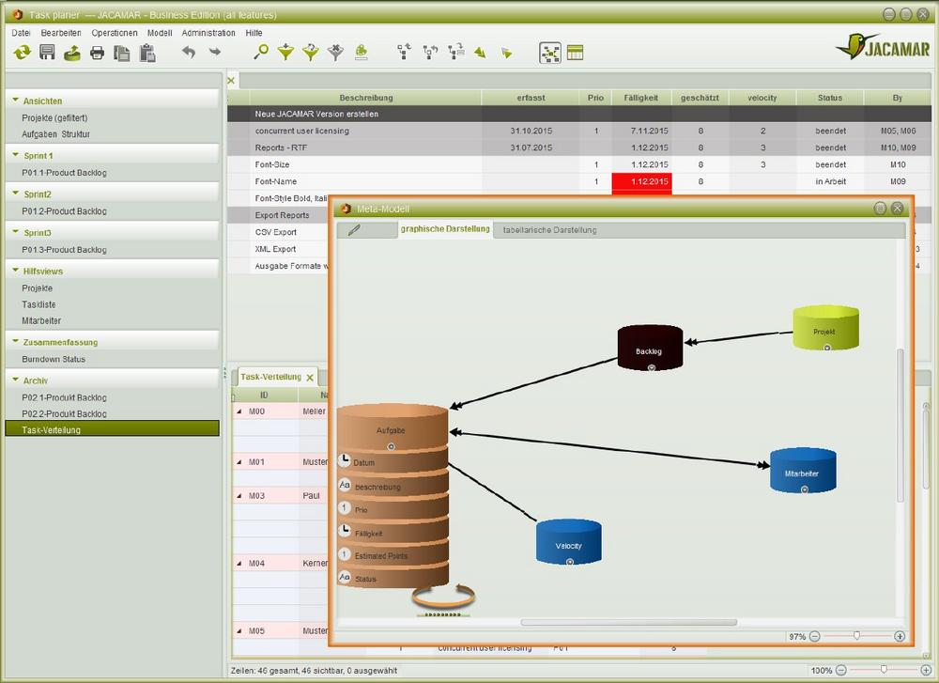This screenshot has height=683, width=939.
Task: Zoom in Meta-Modell with plus button
Action: click(x=900, y=636)
